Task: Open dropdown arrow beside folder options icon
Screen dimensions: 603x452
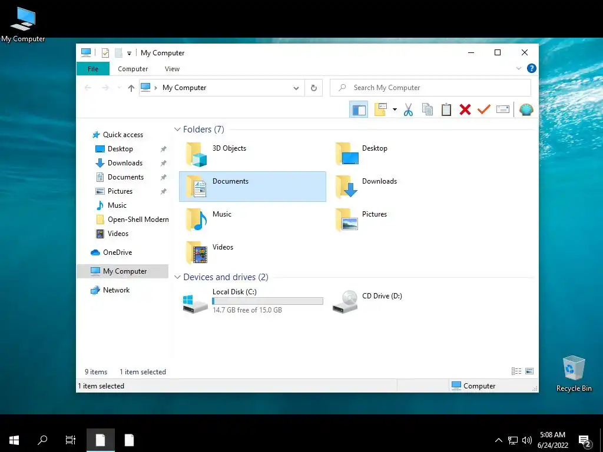Action: (395, 110)
